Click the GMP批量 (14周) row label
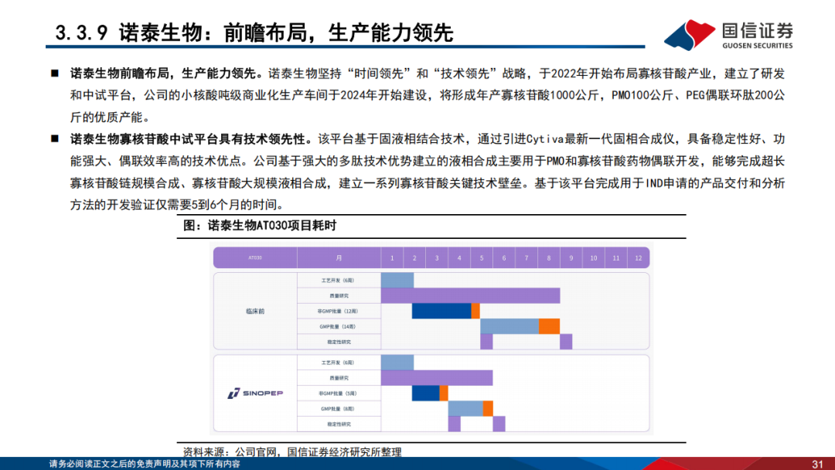Screen dimensions: 835x470 click(338, 326)
